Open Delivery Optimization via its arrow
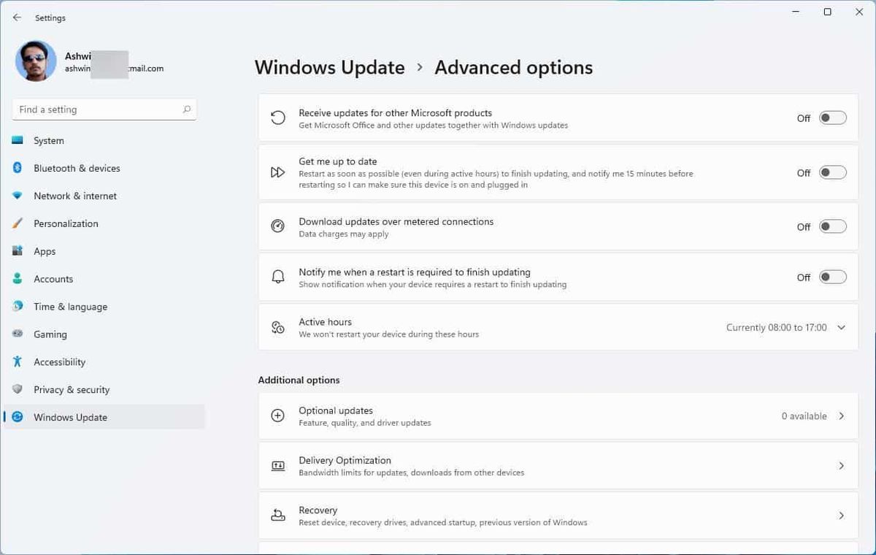The width and height of the screenshot is (876, 555). pyautogui.click(x=841, y=465)
